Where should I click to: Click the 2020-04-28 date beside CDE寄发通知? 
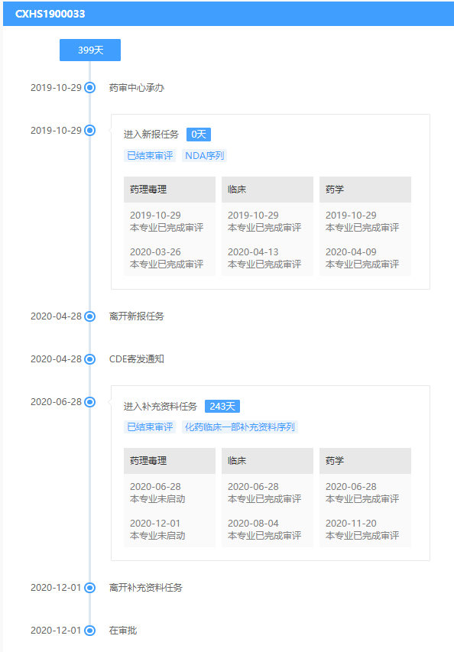(56, 359)
